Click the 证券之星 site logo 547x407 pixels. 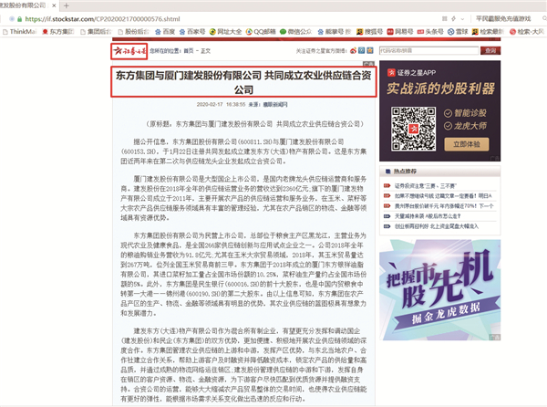(x=129, y=51)
